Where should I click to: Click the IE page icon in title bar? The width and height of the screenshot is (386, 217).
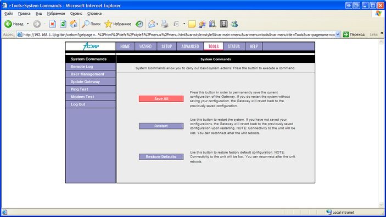[x=4, y=5]
